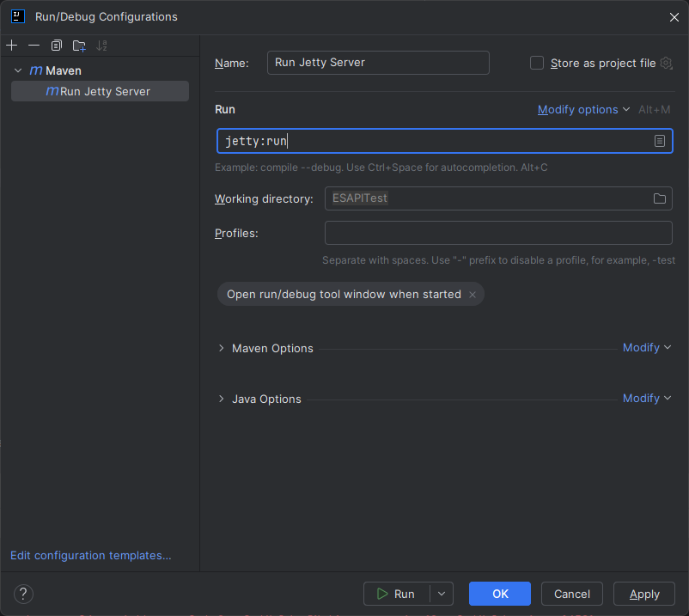Image resolution: width=689 pixels, height=616 pixels.
Task: Click the Copy Configuration icon
Action: point(57,46)
